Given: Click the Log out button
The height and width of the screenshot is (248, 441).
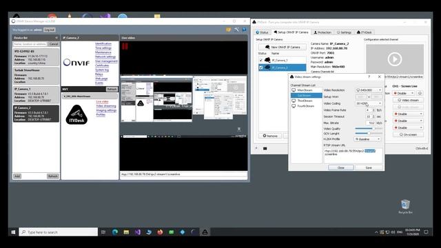Looking at the screenshot, I should [49, 30].
